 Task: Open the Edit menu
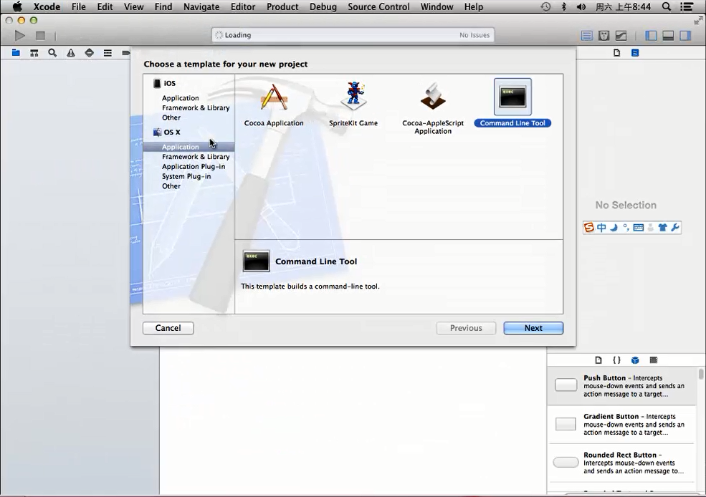pyautogui.click(x=105, y=6)
